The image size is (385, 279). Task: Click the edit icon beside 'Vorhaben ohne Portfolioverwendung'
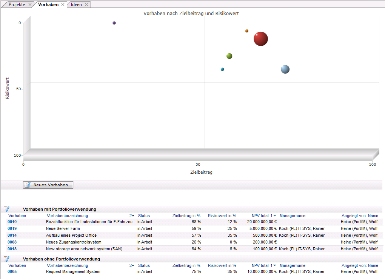[6, 259]
